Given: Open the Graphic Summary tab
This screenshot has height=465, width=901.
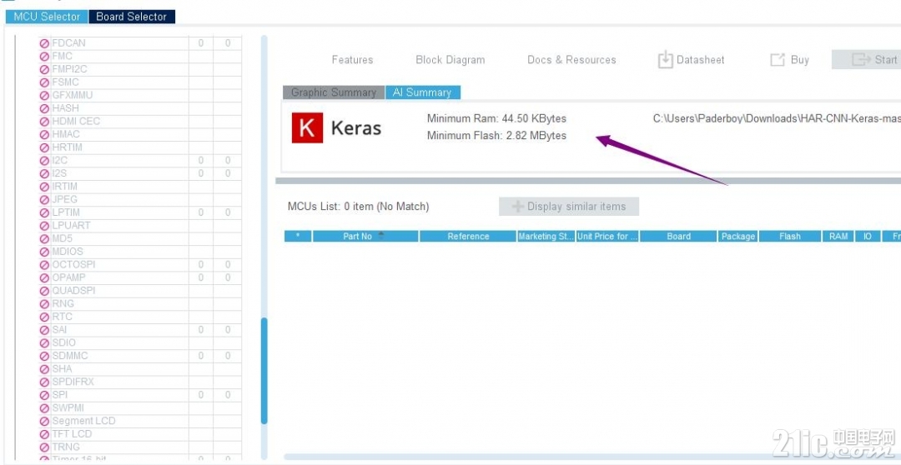Looking at the screenshot, I should 333,92.
